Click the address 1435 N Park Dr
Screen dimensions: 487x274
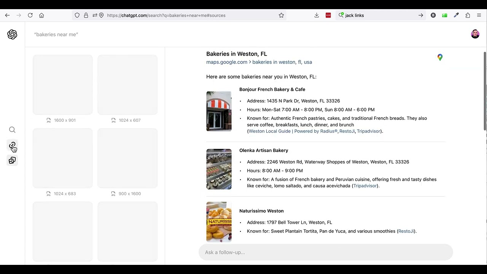pyautogui.click(x=293, y=101)
